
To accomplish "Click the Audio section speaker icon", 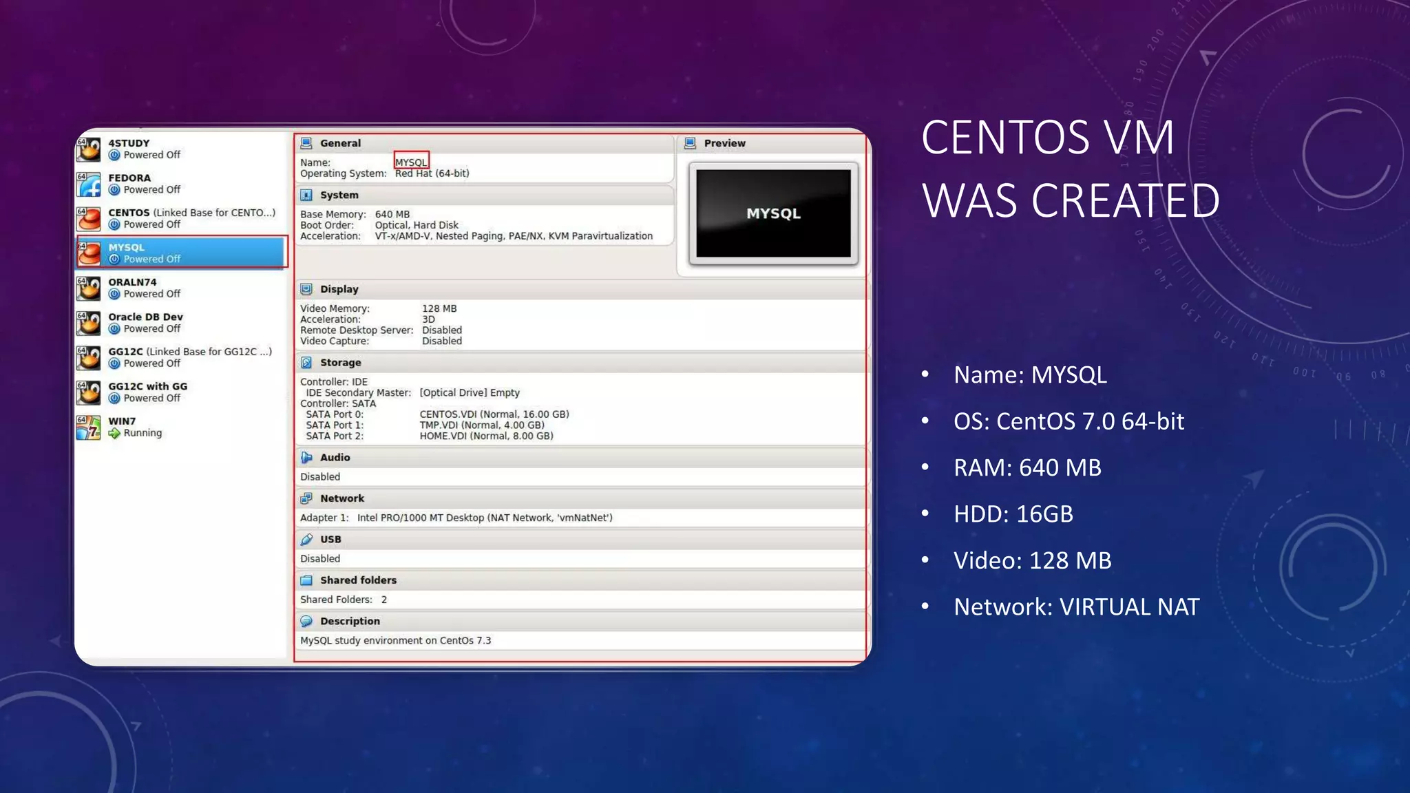I will coord(306,457).
